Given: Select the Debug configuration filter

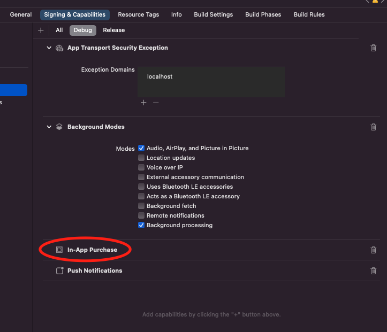Looking at the screenshot, I should [x=82, y=30].
